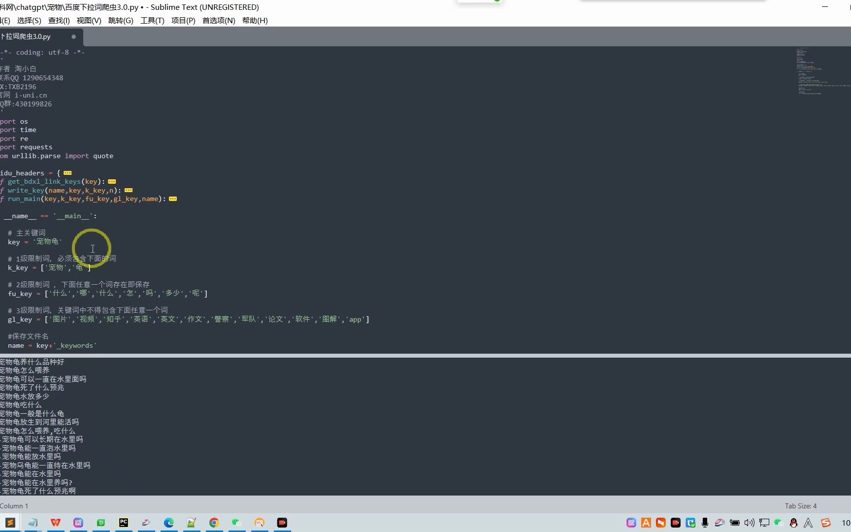
Task: Open Microsoft Edge taskbar icon
Action: [x=169, y=523]
